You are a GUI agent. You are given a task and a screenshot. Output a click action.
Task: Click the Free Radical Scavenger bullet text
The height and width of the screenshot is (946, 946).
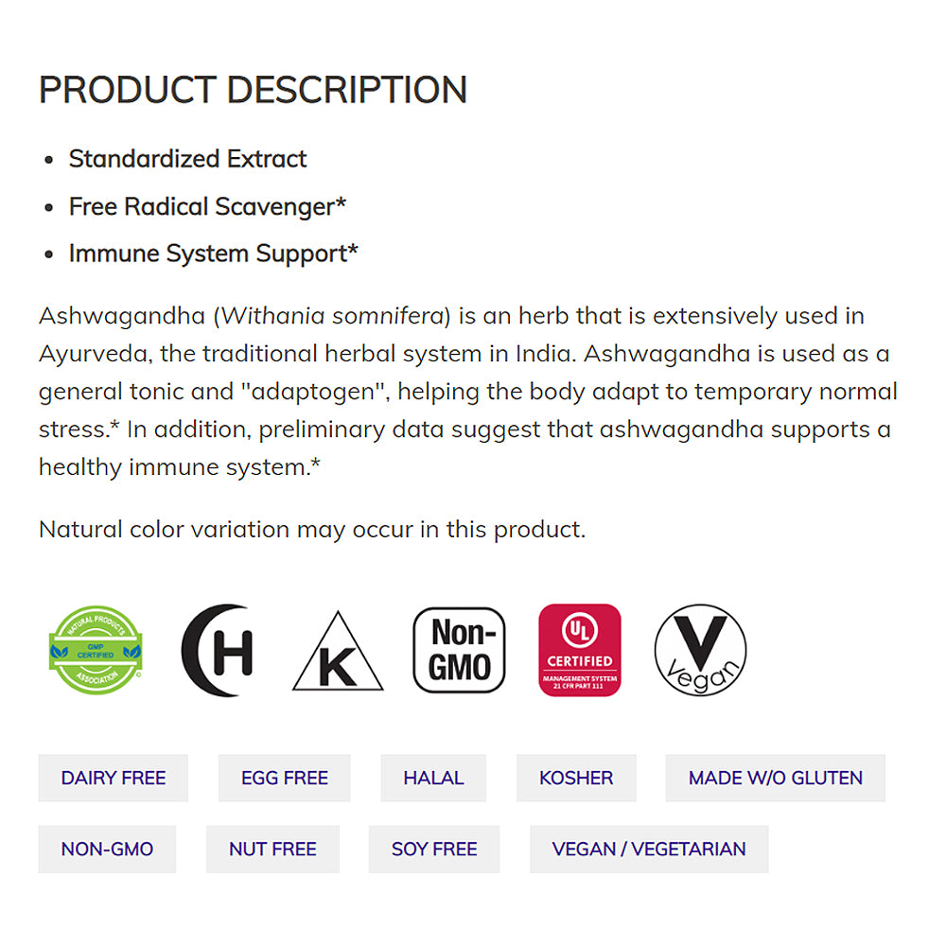tap(207, 205)
